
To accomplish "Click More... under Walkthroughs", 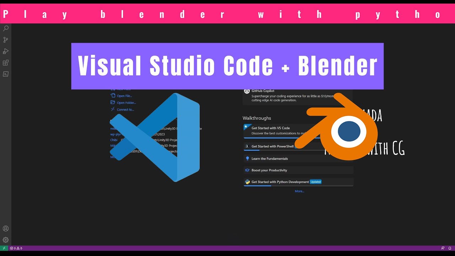I will coord(299,191).
